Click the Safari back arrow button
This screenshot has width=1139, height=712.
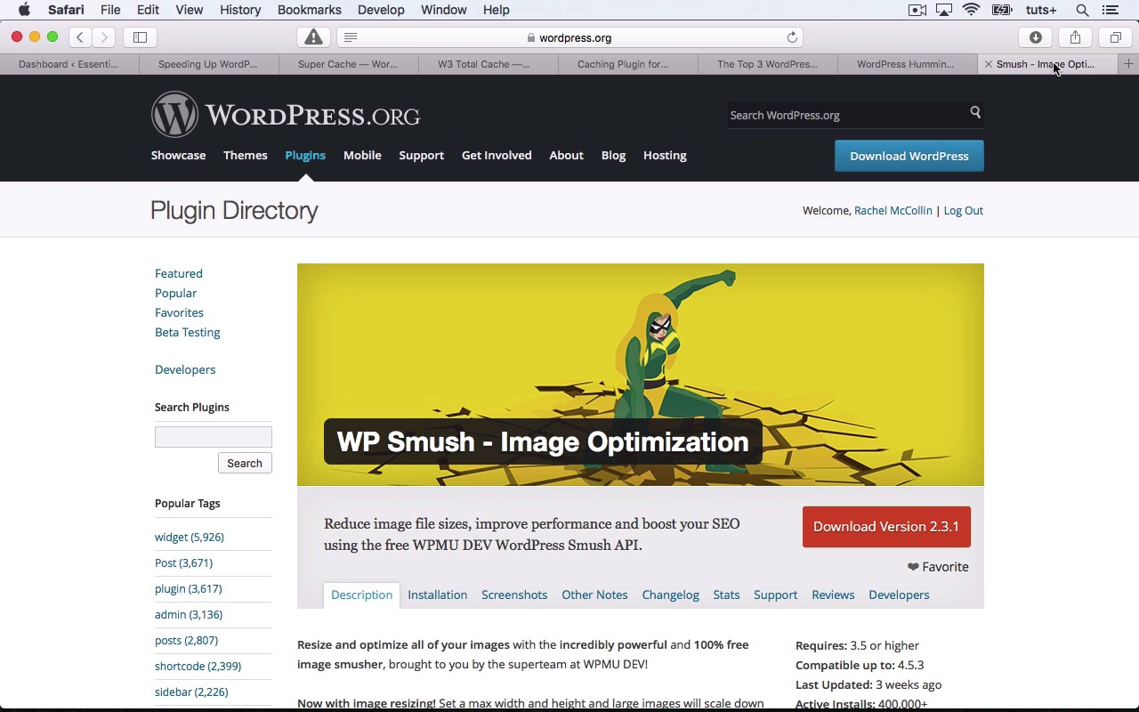(x=80, y=37)
